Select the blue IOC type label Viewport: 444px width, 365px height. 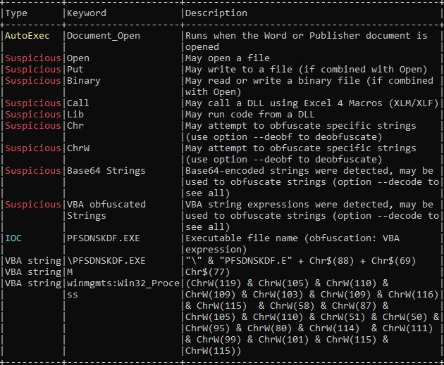(x=13, y=238)
